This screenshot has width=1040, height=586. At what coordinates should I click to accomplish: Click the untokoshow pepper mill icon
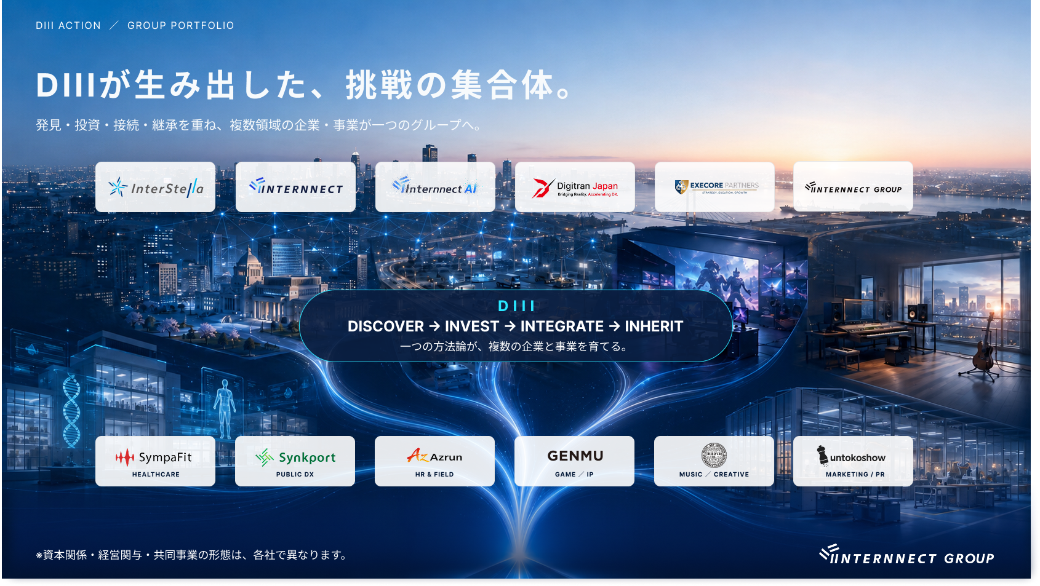click(x=822, y=455)
